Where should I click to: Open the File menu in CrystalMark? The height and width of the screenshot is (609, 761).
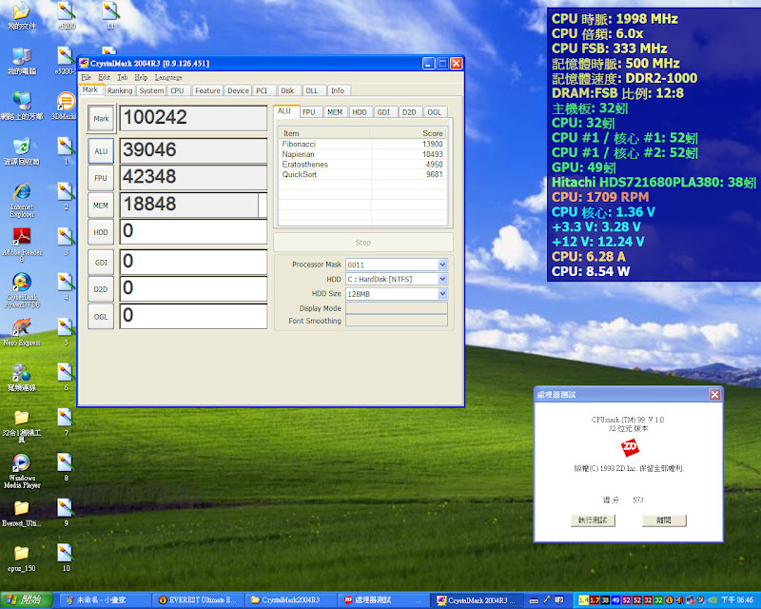pos(86,77)
